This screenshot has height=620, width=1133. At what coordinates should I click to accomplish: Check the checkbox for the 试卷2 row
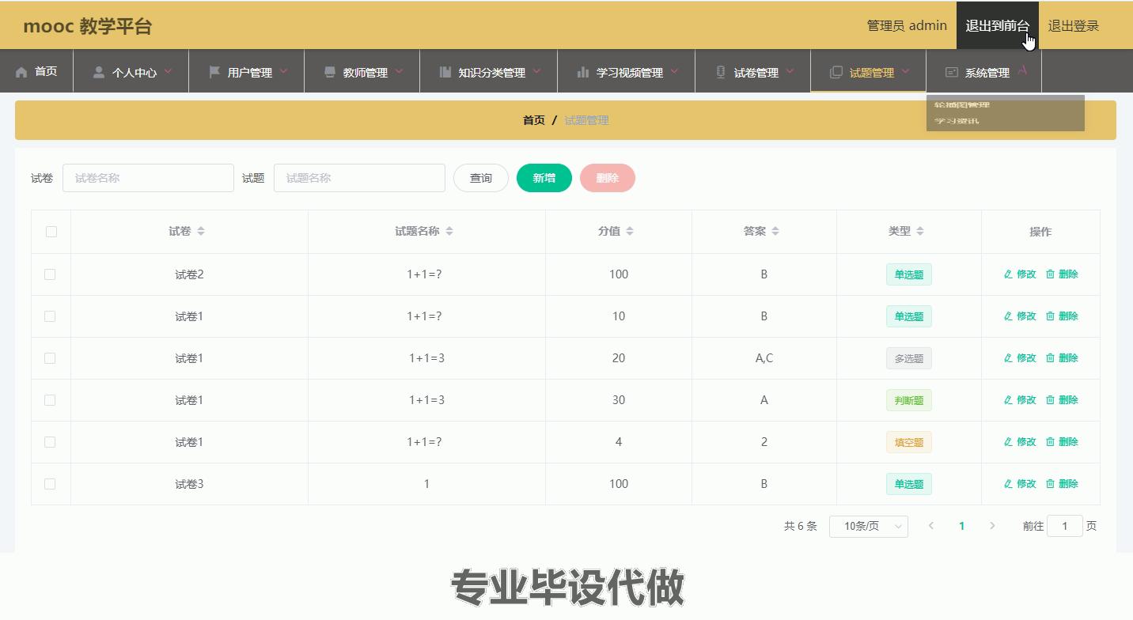click(51, 274)
